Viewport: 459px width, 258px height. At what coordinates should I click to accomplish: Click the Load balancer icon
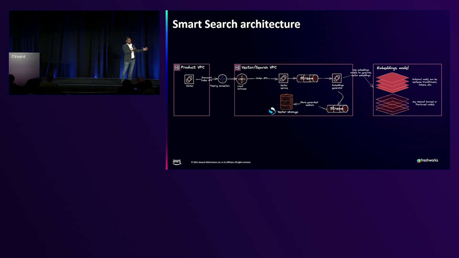point(242,79)
